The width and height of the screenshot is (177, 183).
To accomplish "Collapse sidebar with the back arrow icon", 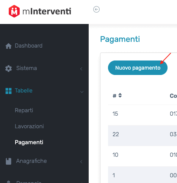I will point(96,10).
